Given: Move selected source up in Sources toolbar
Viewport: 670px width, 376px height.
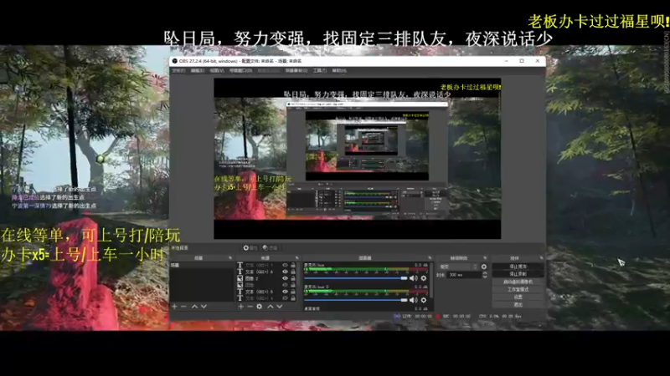Looking at the screenshot, I should (x=270, y=307).
